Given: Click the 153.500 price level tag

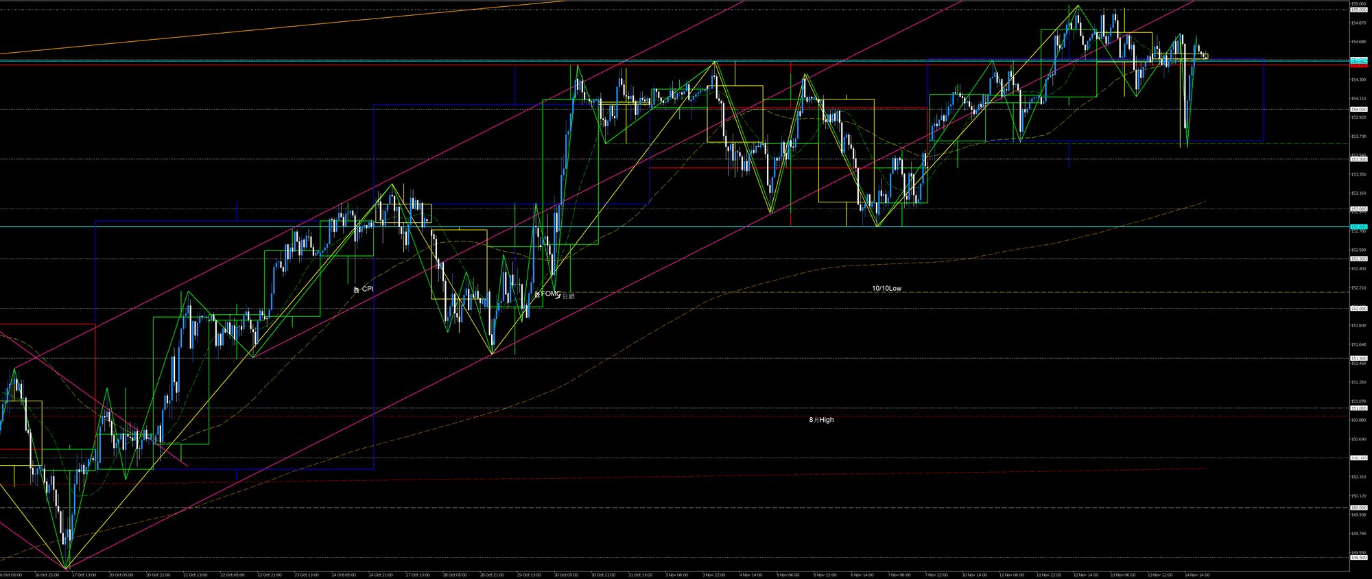Looking at the screenshot, I should (x=1358, y=159).
